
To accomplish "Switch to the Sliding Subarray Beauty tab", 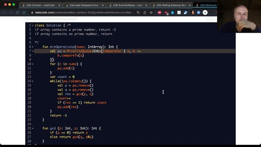I will coord(171,5).
